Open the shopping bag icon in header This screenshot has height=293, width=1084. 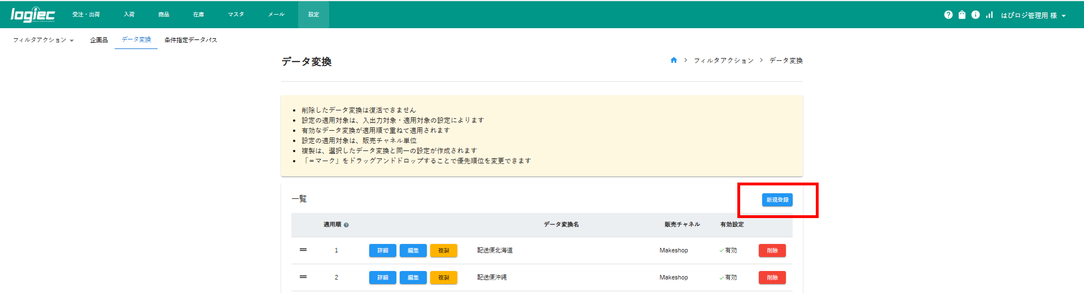[962, 15]
